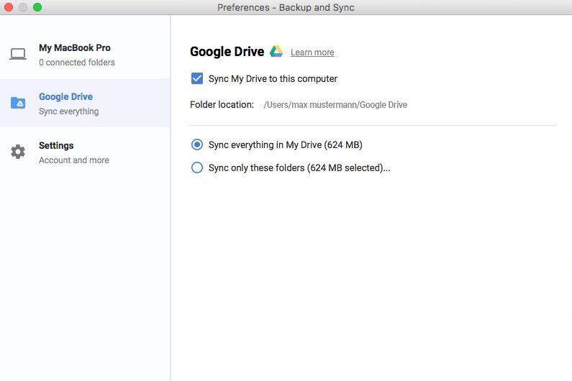This screenshot has width=572, height=381.
Task: Click the Google Drive heading
Action: coord(227,52)
